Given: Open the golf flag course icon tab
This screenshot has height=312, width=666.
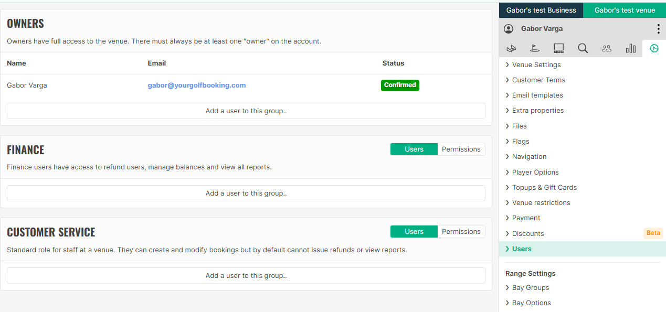Looking at the screenshot, I should [x=535, y=48].
